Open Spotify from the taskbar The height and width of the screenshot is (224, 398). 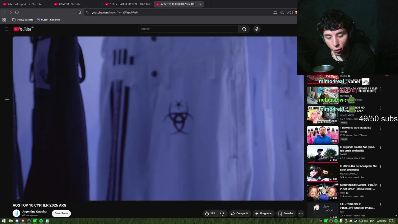pyautogui.click(x=41, y=221)
